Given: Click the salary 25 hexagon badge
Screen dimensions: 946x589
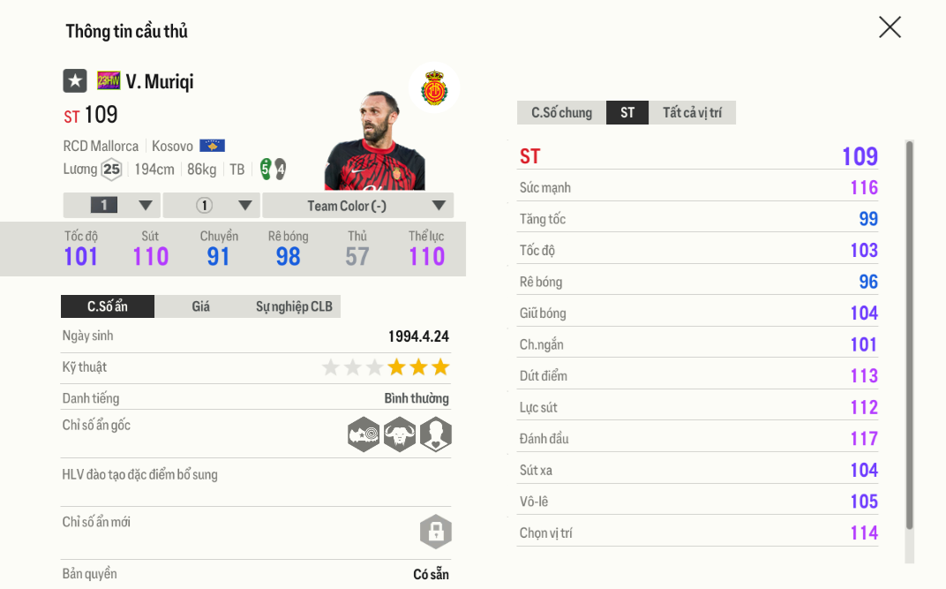Looking at the screenshot, I should click(111, 170).
